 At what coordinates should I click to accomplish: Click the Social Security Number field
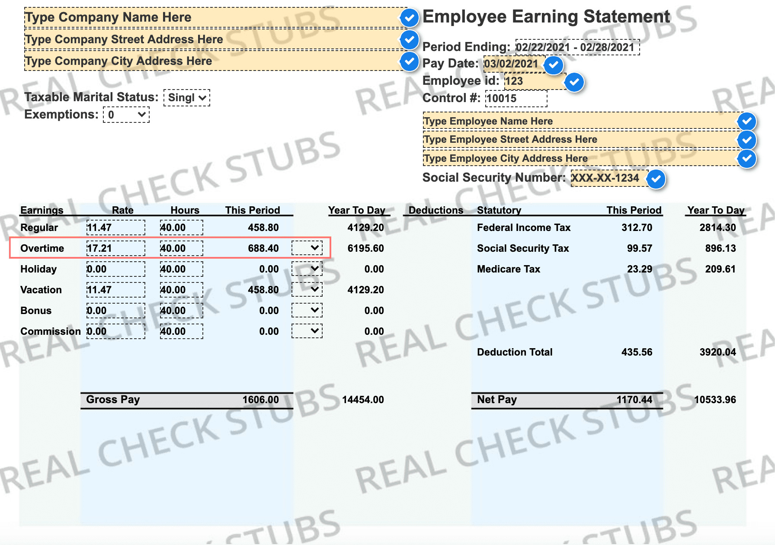609,178
